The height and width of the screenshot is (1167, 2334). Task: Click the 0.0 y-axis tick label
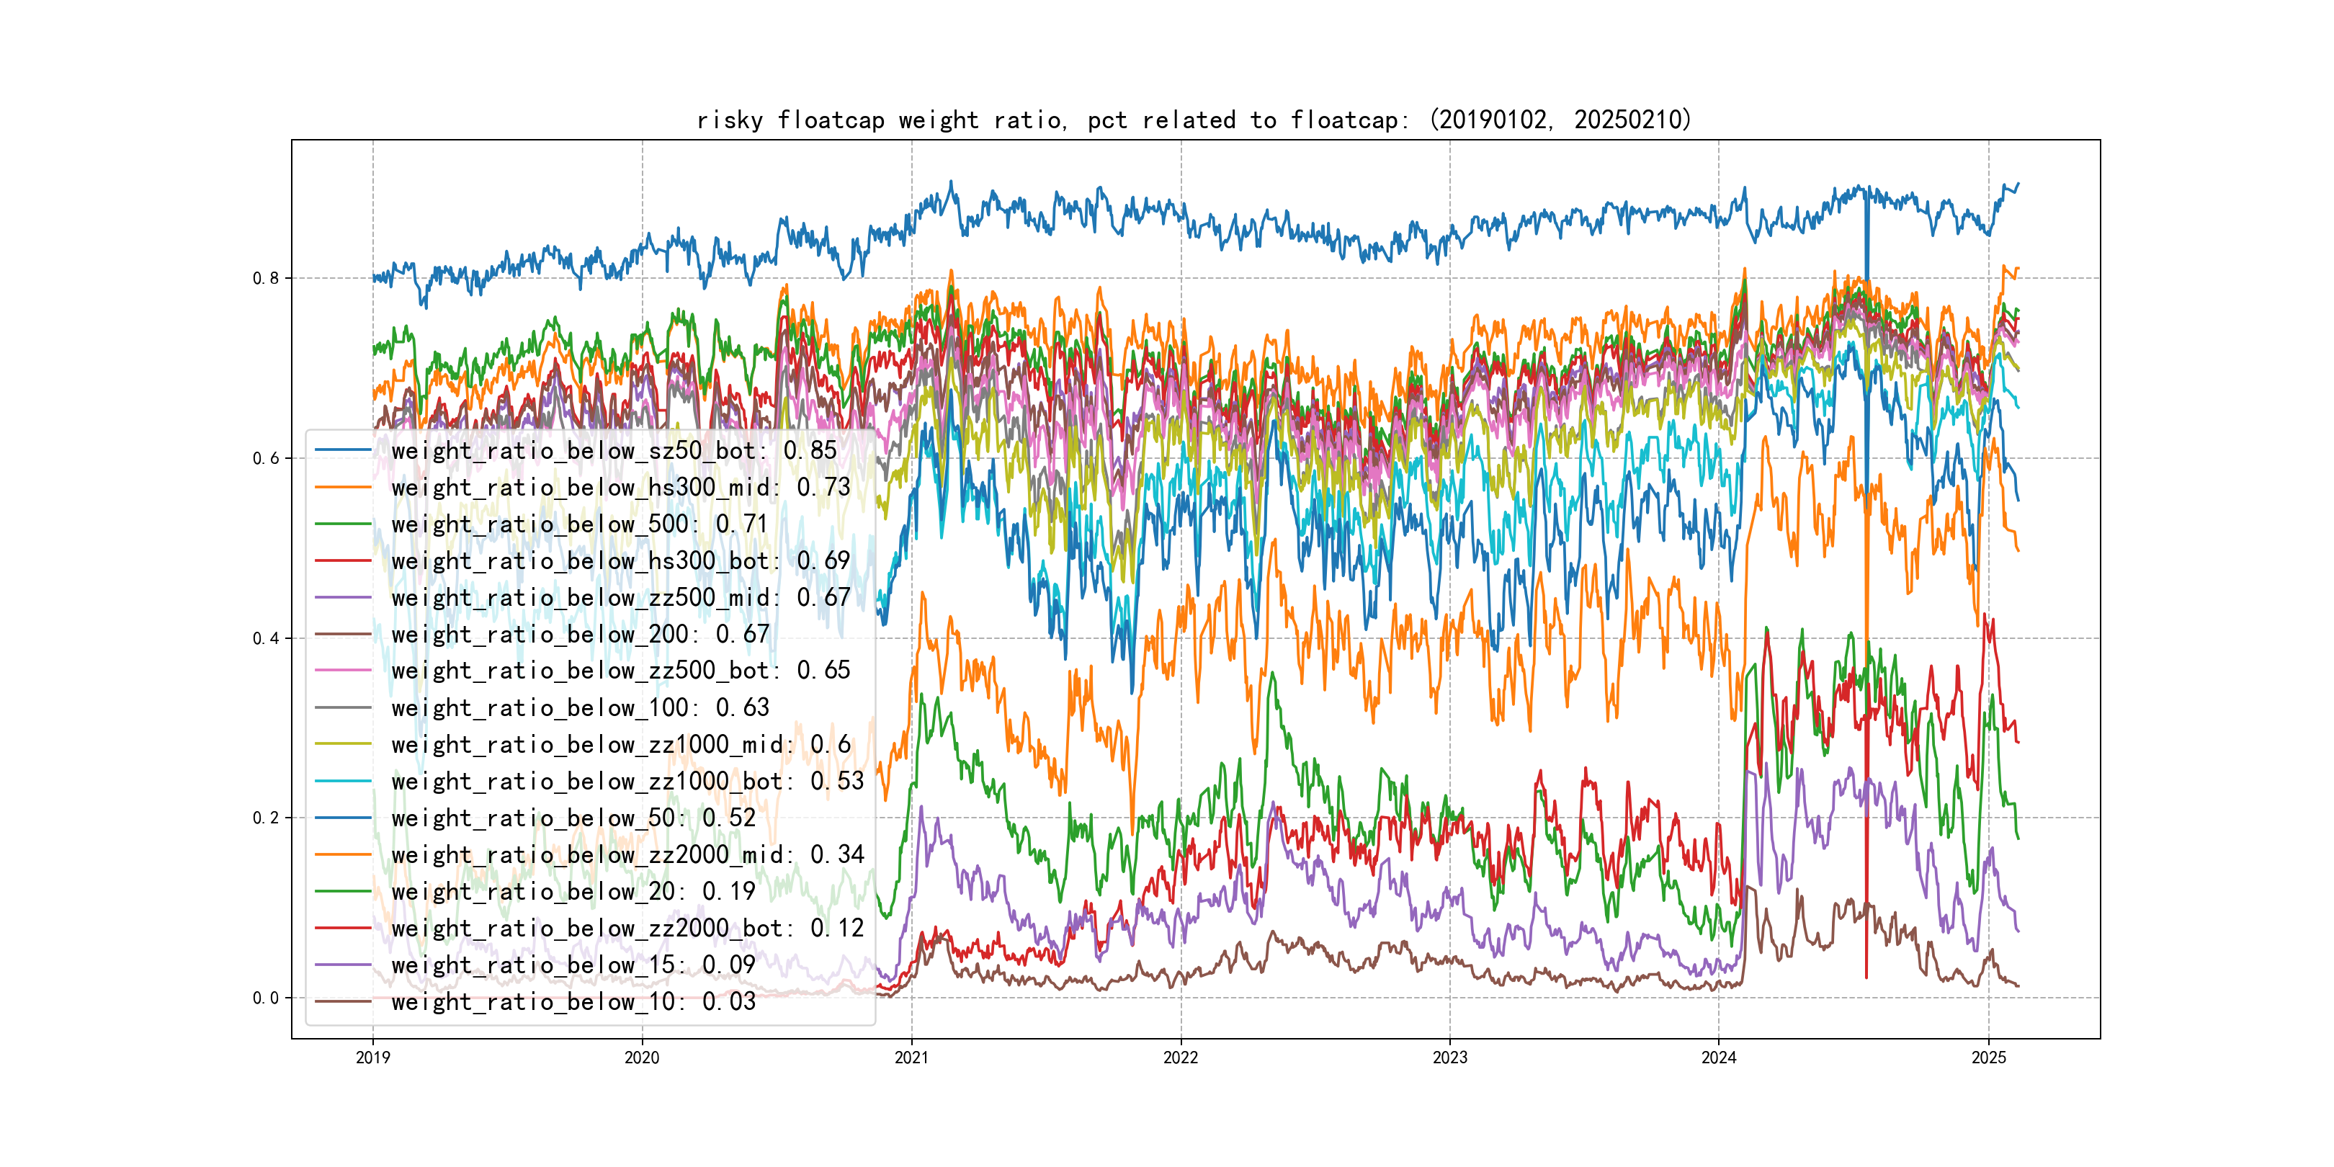[266, 998]
